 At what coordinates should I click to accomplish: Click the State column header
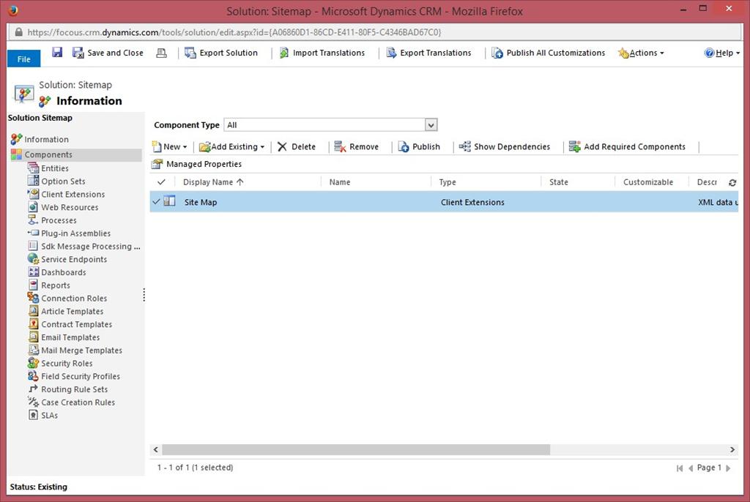click(559, 182)
